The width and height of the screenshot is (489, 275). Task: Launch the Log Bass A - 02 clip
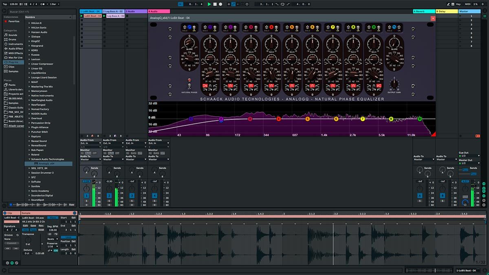click(105, 16)
